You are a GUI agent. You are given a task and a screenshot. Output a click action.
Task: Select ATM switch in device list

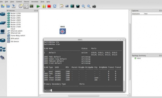(x=15, y=38)
